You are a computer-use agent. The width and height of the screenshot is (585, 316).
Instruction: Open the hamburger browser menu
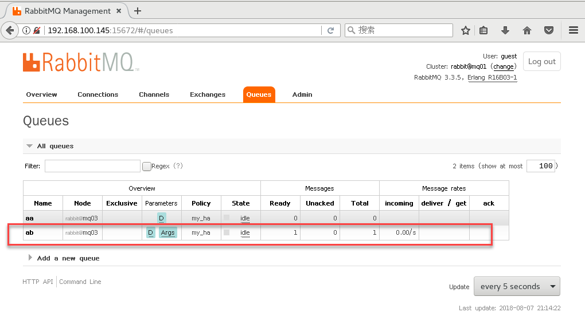pyautogui.click(x=574, y=30)
